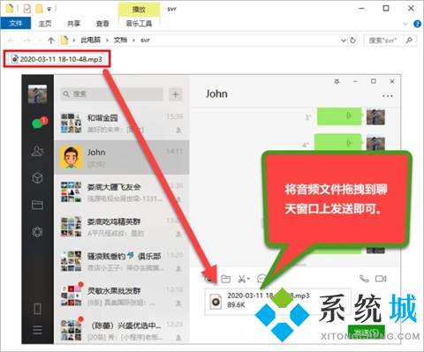Open the 姜底吃鸡精英群 chat

tap(122, 227)
